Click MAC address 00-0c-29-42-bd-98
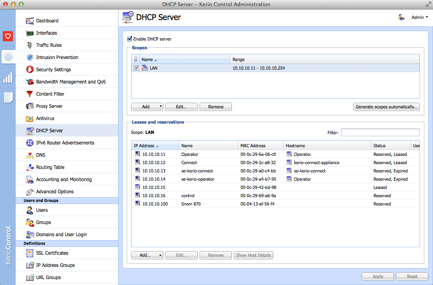This screenshot has height=285, width=433. pos(258,187)
